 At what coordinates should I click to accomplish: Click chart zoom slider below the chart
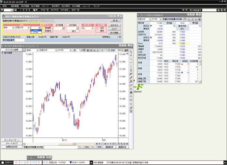[86, 144]
